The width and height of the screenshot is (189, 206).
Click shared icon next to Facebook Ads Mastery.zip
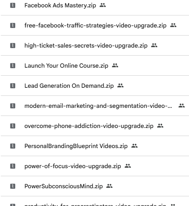pyautogui.click(x=103, y=5)
